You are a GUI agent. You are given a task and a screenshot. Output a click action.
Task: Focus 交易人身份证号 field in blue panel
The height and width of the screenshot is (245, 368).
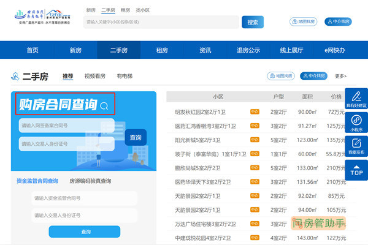point(67,144)
